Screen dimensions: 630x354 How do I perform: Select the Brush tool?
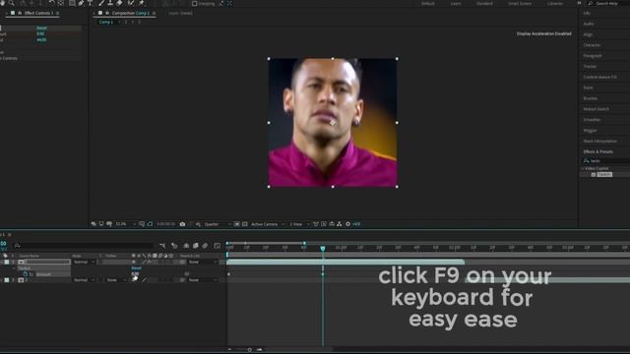click(100, 3)
